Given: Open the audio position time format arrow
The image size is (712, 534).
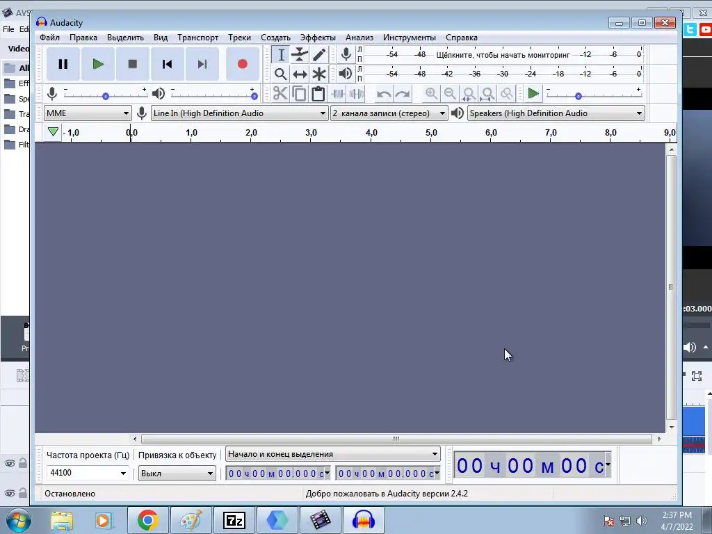Looking at the screenshot, I should (608, 465).
